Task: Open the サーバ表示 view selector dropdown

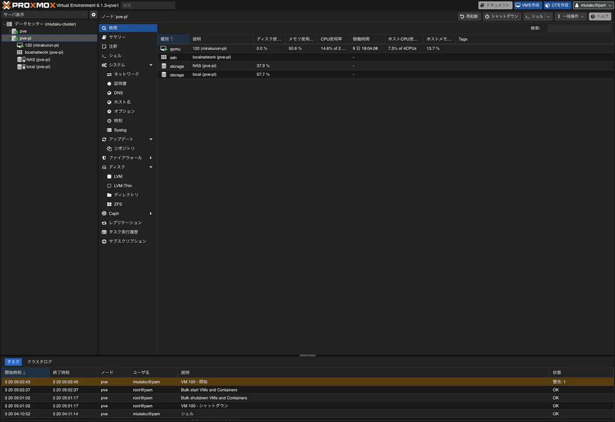Action: pyautogui.click(x=45, y=14)
